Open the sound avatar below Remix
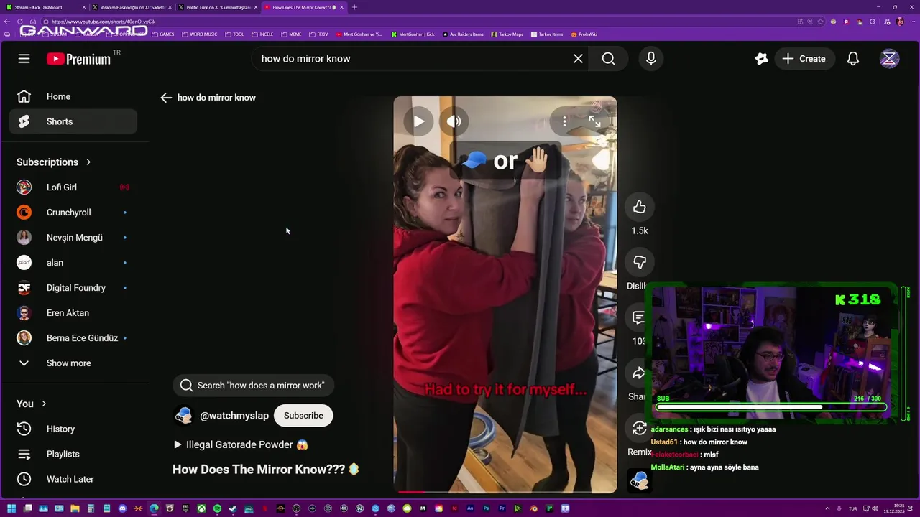Viewport: 920px width, 517px height. tap(640, 481)
